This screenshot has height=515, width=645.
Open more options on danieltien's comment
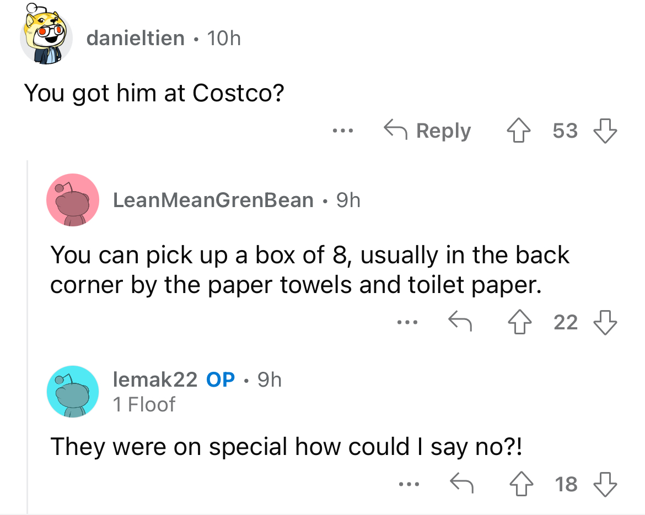pyautogui.click(x=343, y=131)
